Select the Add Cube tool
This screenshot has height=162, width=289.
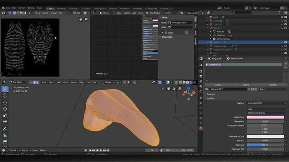coord(5,142)
